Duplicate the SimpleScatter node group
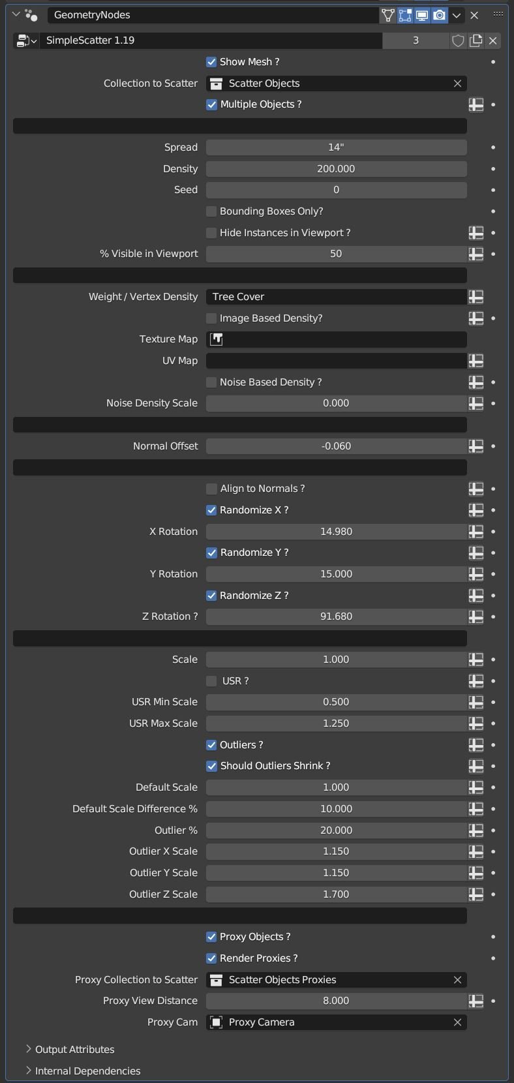 [x=476, y=40]
